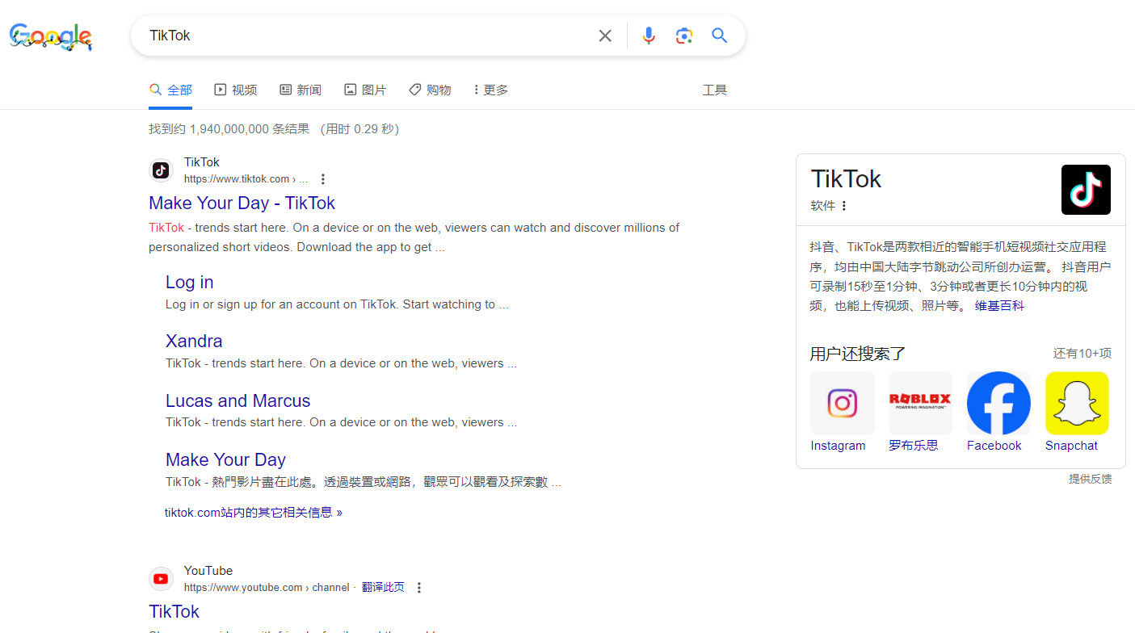Open the three-dot menu next to 软件
The image size is (1135, 633).
click(844, 206)
